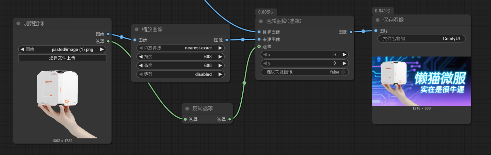Decrease the x offset value
The height and width of the screenshot is (155, 491).
[265, 55]
